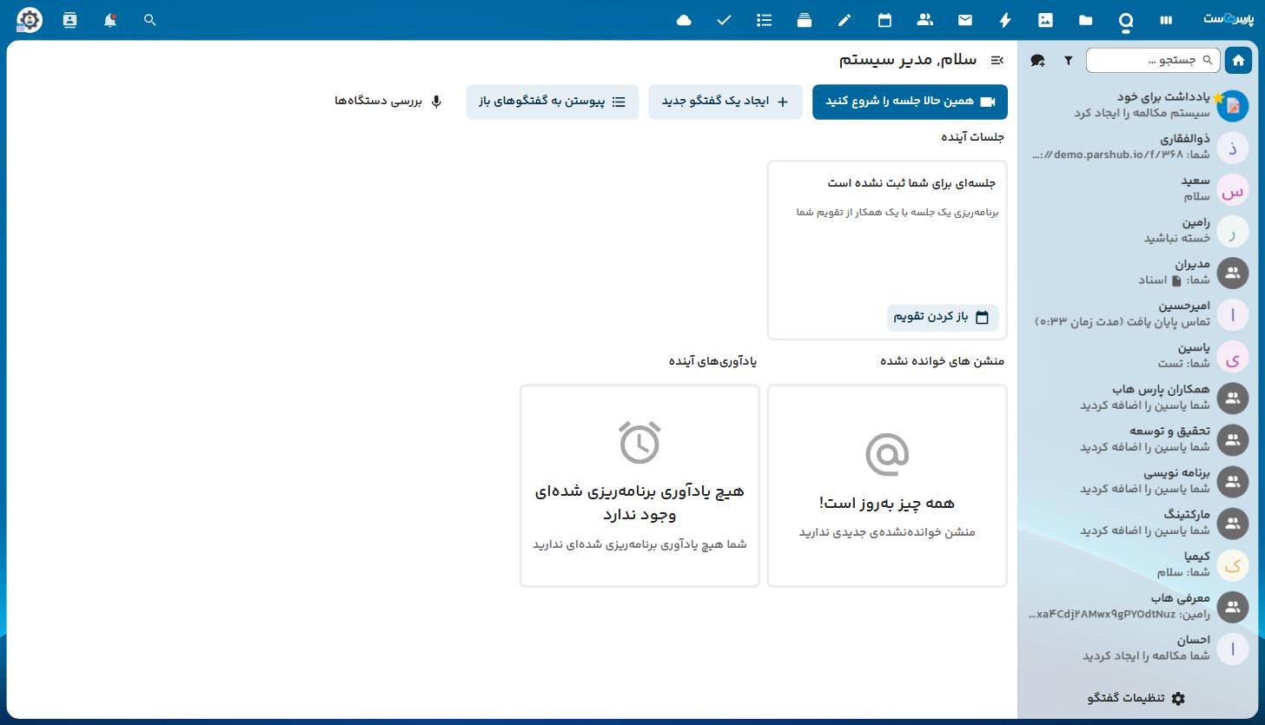Viewport: 1265px width, 725px height.
Task: Open the Calendar app in top bar
Action: (x=884, y=20)
